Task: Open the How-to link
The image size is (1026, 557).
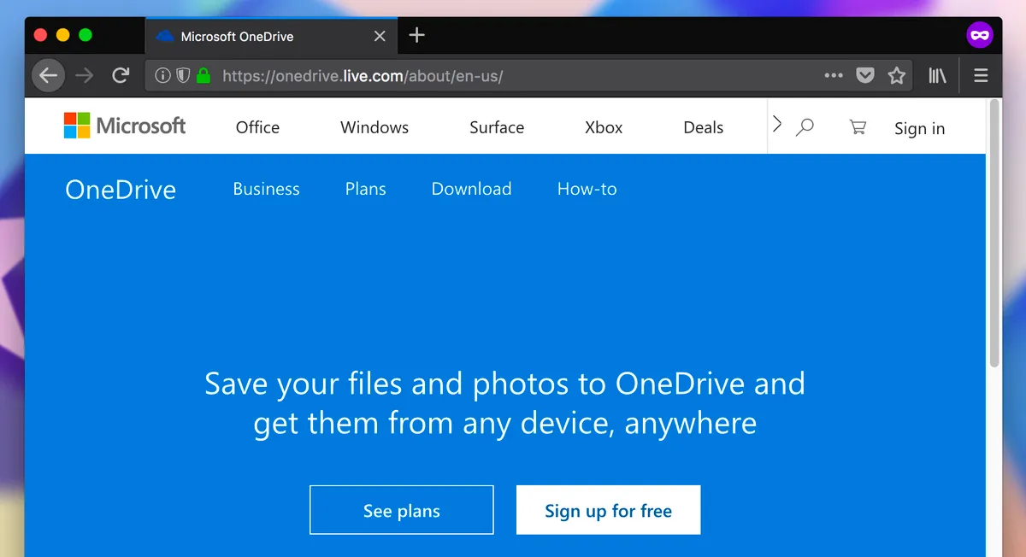Action: pos(587,189)
